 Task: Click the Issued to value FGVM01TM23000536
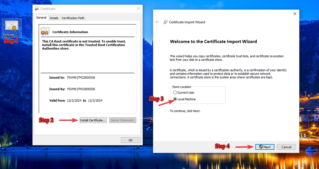(81, 78)
